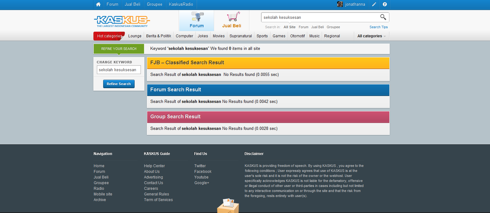Image resolution: width=490 pixels, height=213 pixels.
Task: Click the ballot box icon in the footer
Action: click(x=228, y=206)
